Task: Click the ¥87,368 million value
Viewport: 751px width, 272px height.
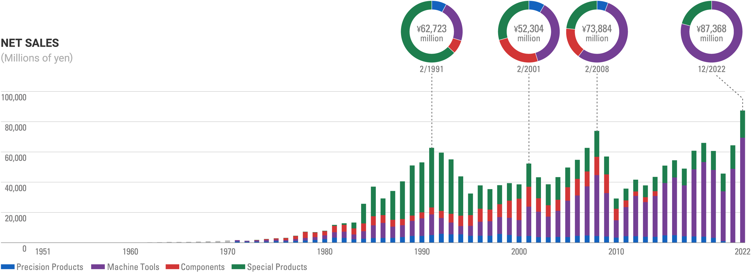Action: tap(712, 33)
